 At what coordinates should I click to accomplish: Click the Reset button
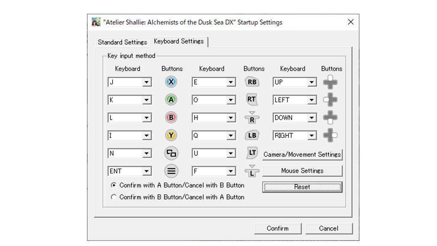(302, 187)
